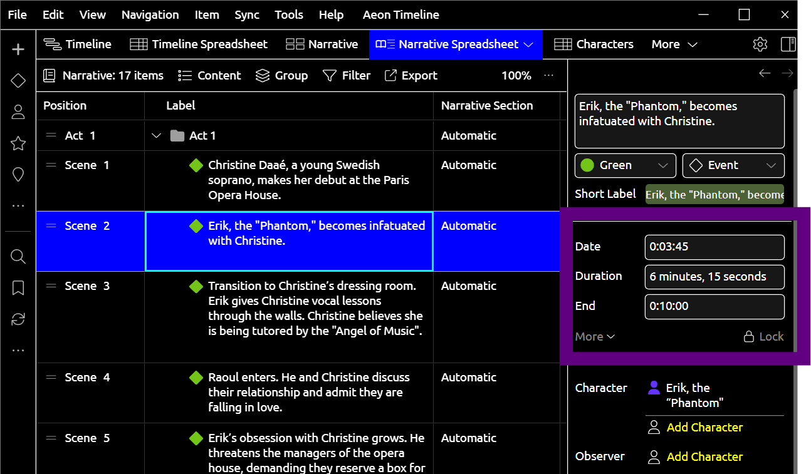
Task: Collapse the Act 1 folder row
Action: coord(157,136)
